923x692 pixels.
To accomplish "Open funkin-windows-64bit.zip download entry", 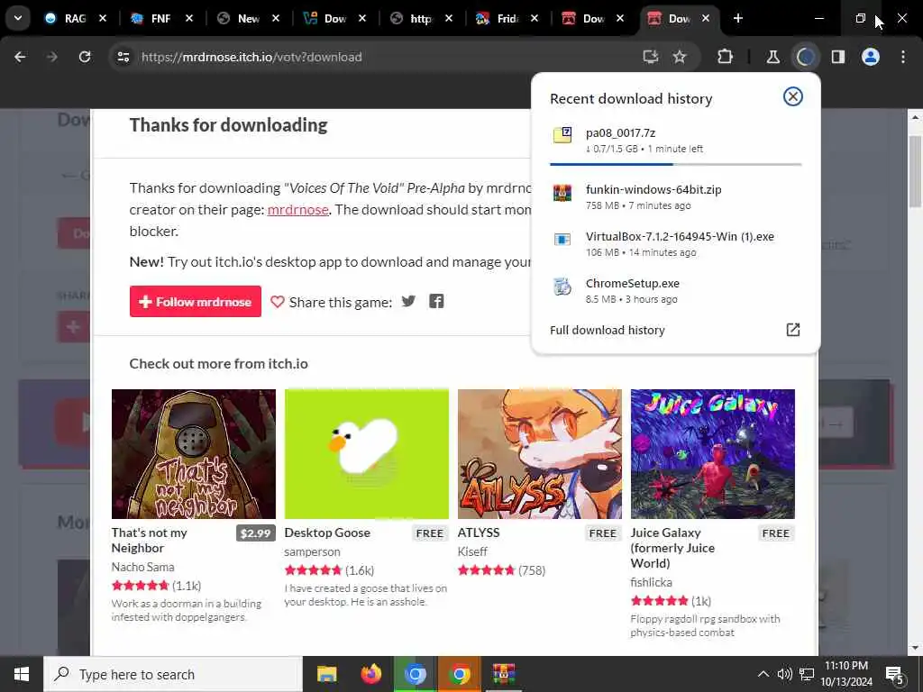I will [x=675, y=196].
